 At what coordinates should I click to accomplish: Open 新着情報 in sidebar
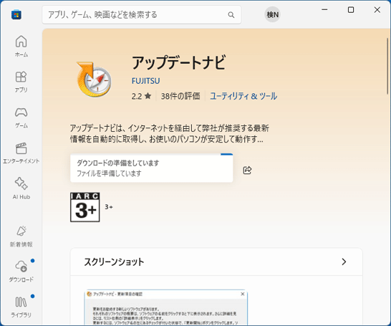[x=21, y=236]
